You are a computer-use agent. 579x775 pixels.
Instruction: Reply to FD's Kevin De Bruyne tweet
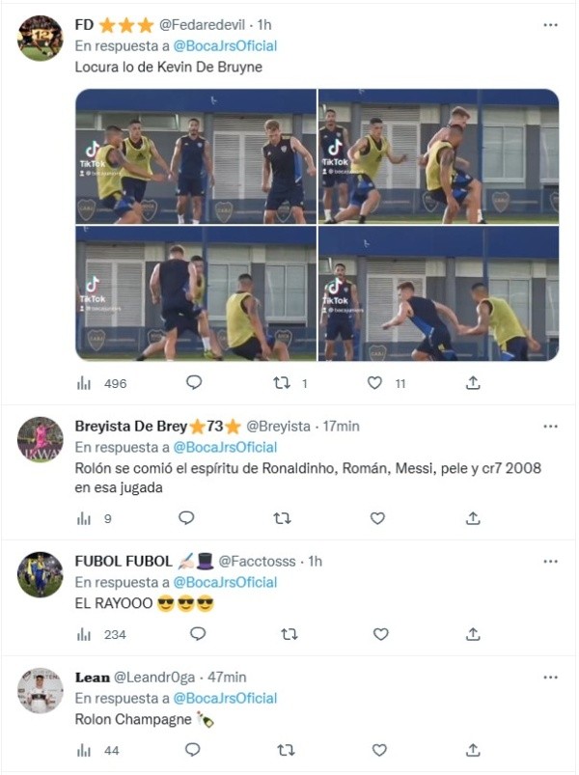193,382
